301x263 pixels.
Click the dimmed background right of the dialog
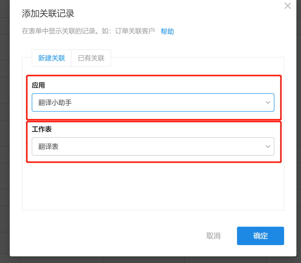click(x=299, y=128)
